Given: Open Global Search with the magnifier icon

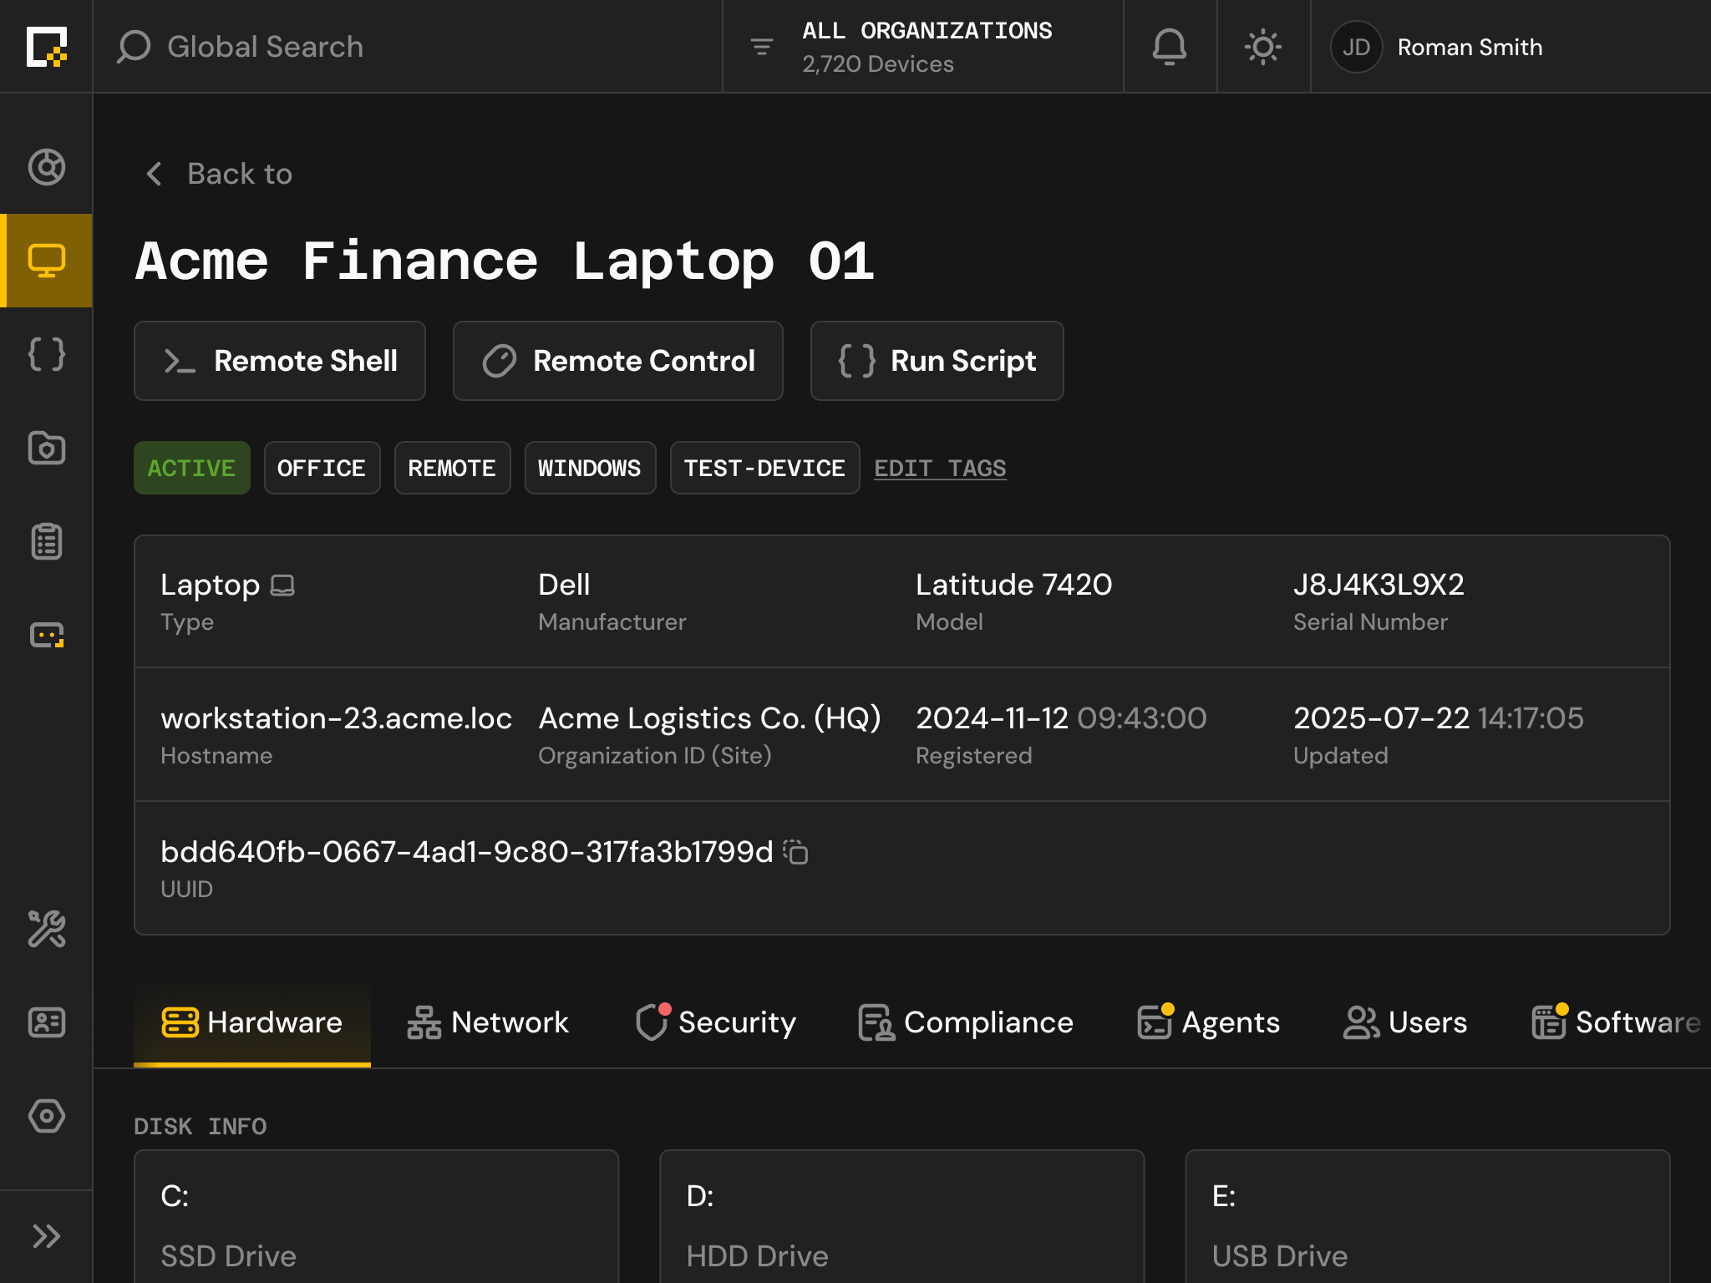Looking at the screenshot, I should [132, 47].
